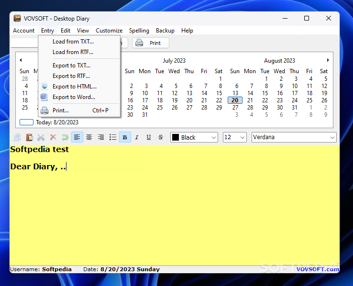Toggle bullet list formatting
The height and width of the screenshot is (286, 353).
click(x=113, y=137)
